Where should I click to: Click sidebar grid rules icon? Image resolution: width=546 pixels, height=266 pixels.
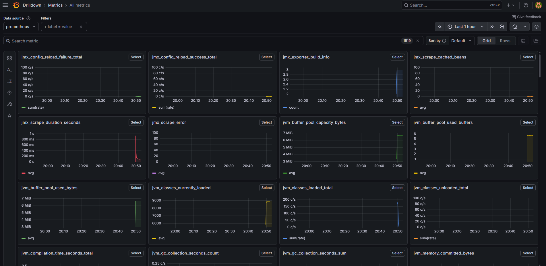click(x=9, y=58)
